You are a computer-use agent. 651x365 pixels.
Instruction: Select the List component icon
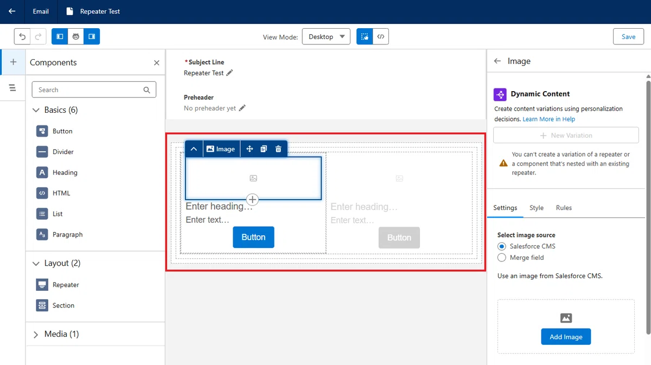(42, 214)
